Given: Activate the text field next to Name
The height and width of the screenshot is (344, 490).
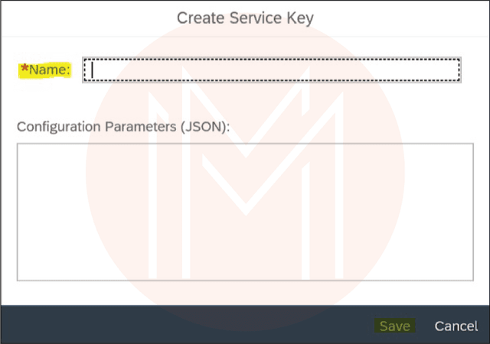Looking at the screenshot, I should pyautogui.click(x=272, y=70).
